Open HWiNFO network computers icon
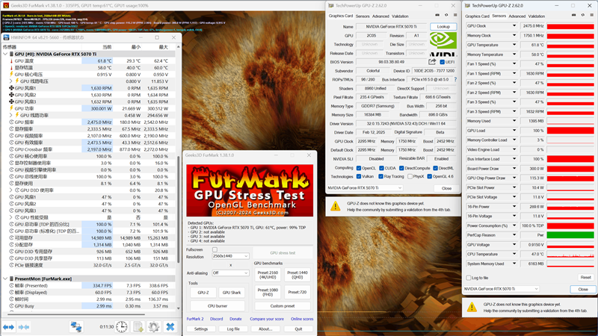Viewport: 598px width, 336px height. 76,326
